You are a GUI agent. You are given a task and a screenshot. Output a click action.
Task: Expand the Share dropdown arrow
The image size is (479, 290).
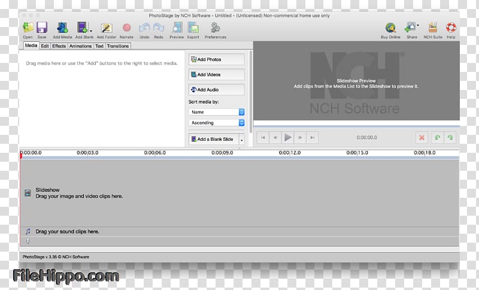tap(418, 25)
